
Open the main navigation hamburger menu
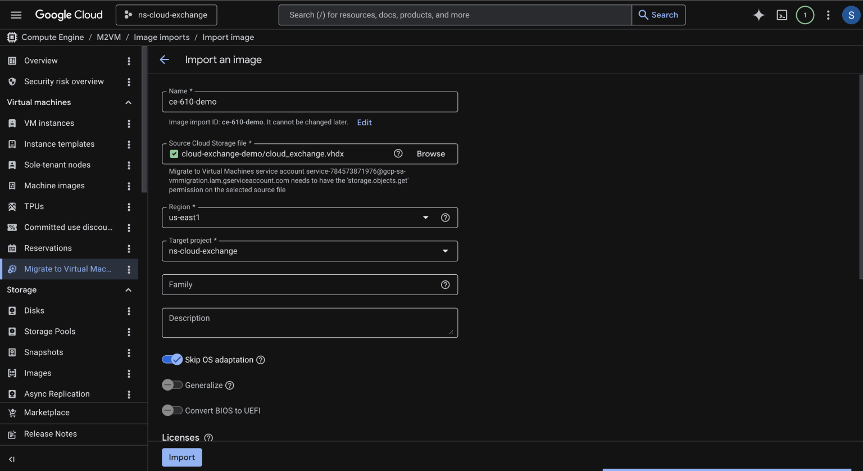[16, 15]
